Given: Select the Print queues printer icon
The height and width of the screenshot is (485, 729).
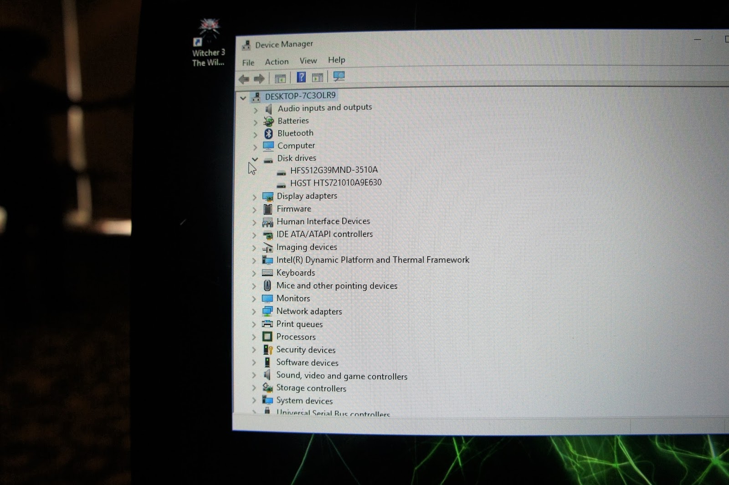Looking at the screenshot, I should 267,324.
